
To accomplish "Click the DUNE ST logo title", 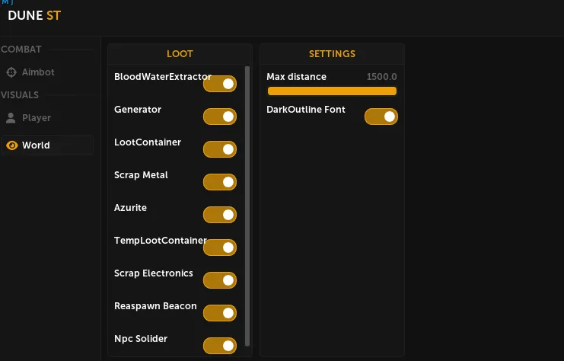I will click(x=34, y=15).
